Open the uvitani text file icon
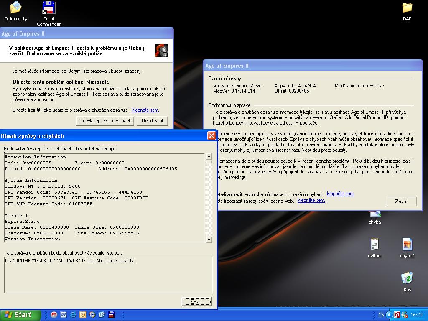Viewport: 428px width, 321px height. coord(374,245)
